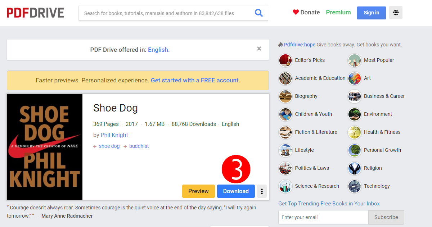Open the Editor's Picks text link
The image size is (432, 227).
310,60
